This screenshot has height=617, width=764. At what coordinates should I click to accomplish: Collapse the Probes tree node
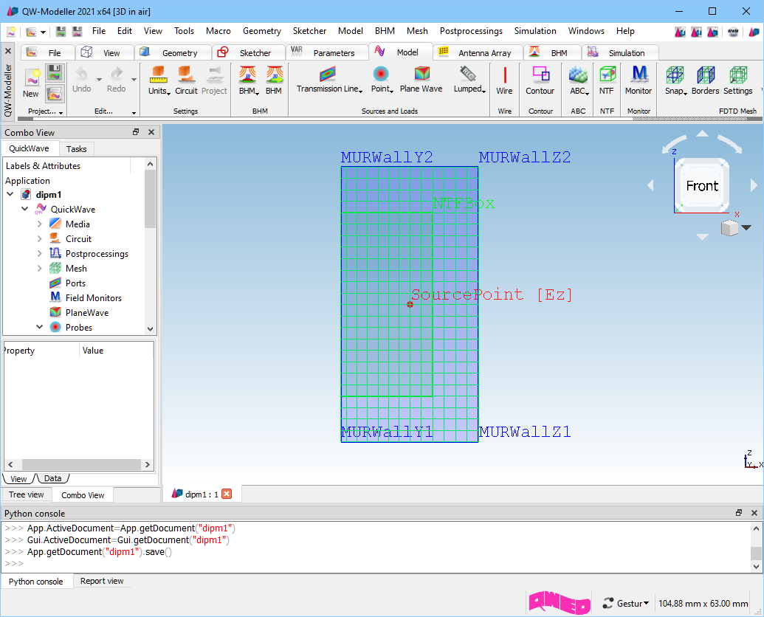39,327
